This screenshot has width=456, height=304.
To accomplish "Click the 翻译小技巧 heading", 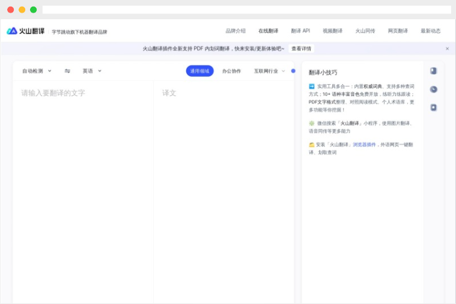I will (x=323, y=73).
